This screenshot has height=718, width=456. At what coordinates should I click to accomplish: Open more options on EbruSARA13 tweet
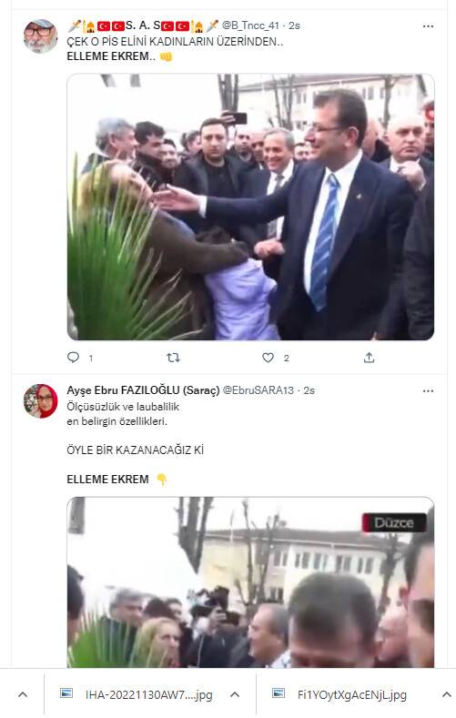pyautogui.click(x=428, y=391)
